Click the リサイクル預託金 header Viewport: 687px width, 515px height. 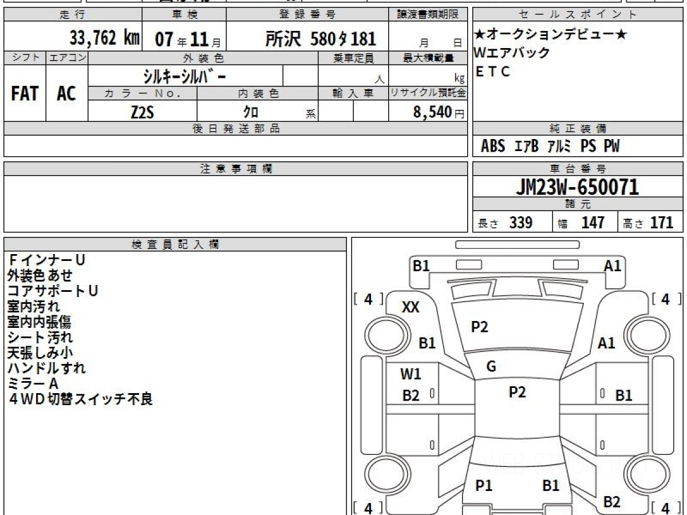[428, 93]
